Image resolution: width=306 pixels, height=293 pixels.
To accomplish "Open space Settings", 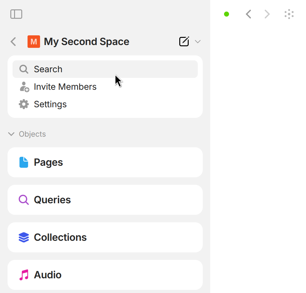I will pos(50,104).
